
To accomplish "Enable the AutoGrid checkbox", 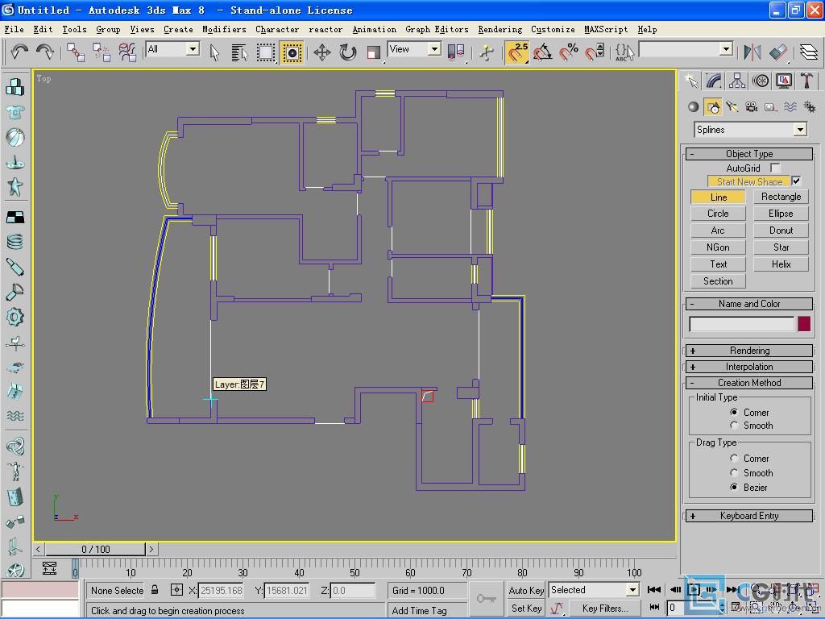I will 775,168.
